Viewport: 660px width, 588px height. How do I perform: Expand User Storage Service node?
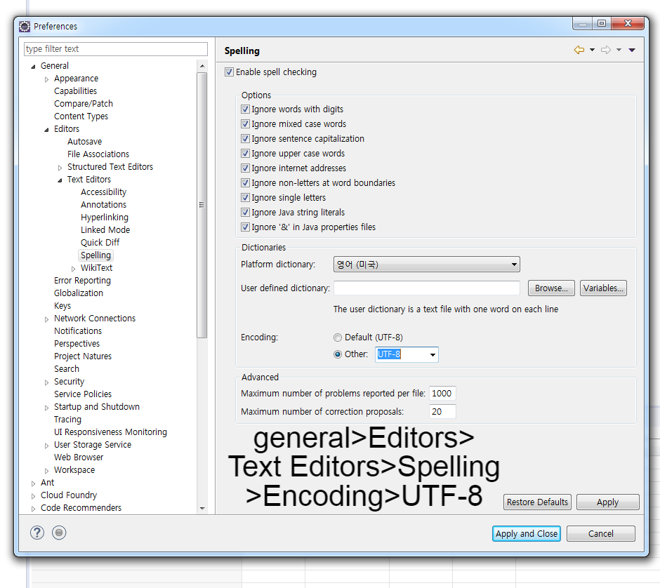pyautogui.click(x=47, y=446)
